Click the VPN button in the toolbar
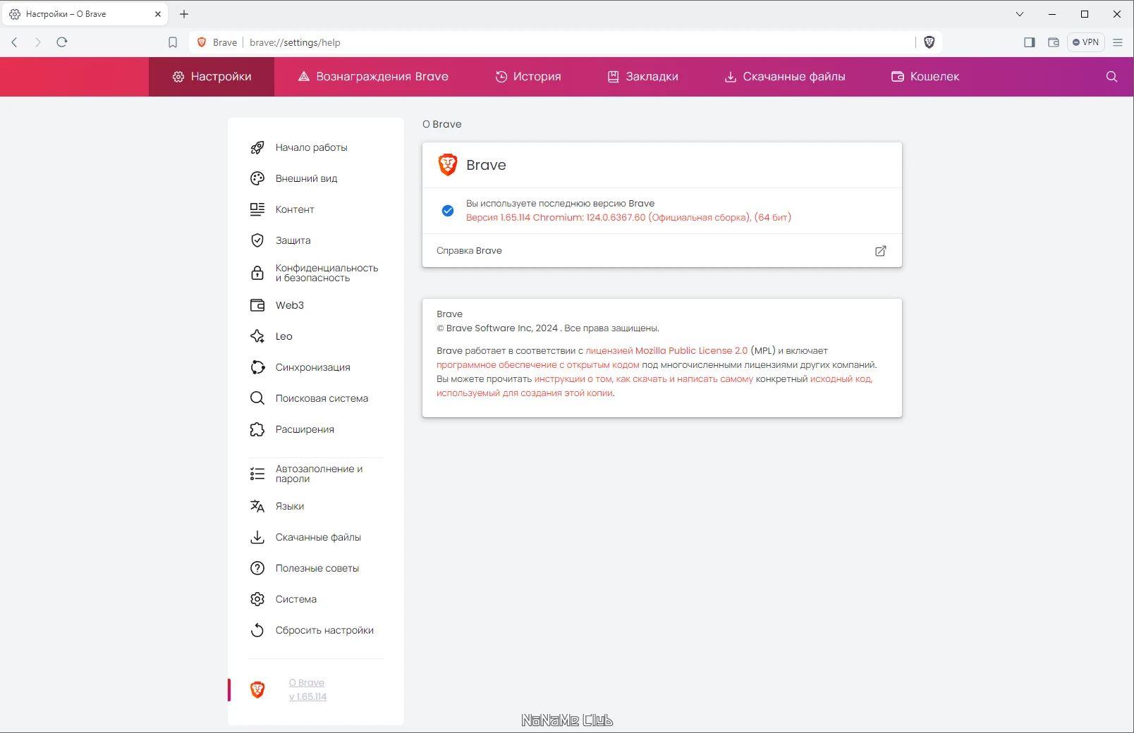This screenshot has width=1134, height=733. point(1085,42)
